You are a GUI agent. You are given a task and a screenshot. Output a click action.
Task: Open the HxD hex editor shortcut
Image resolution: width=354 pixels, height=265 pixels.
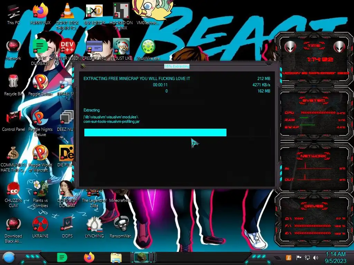point(94,14)
